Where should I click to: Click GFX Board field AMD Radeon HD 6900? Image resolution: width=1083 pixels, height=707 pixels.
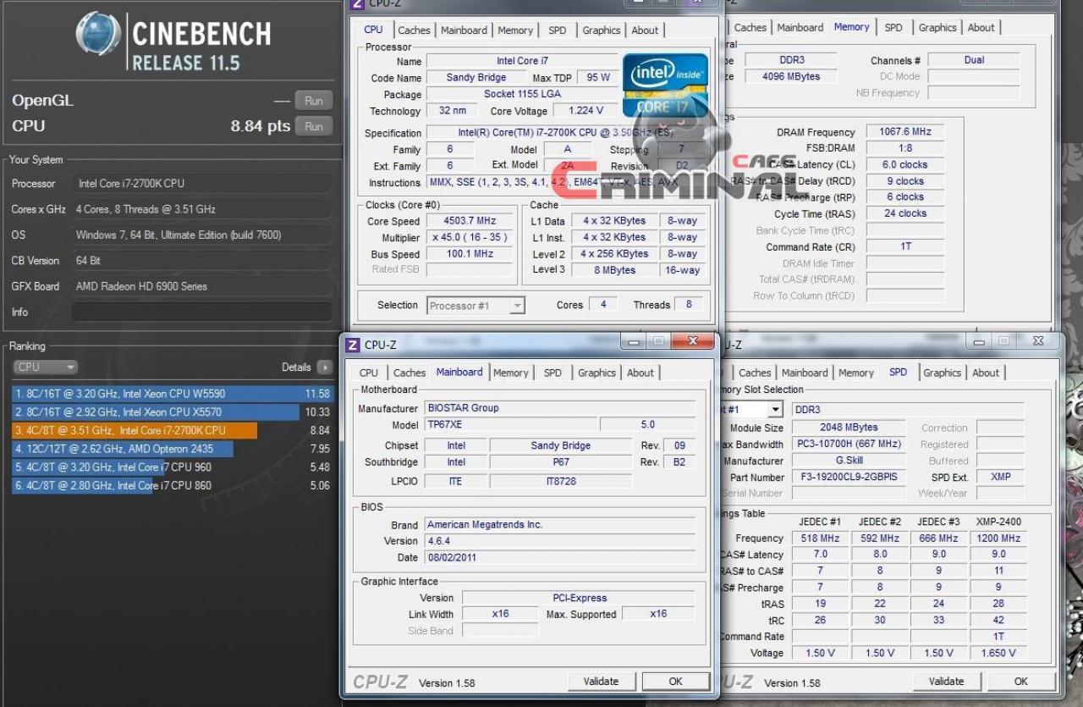[x=201, y=286]
